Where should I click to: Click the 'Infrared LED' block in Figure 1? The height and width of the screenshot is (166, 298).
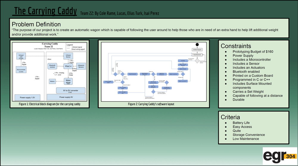(21, 56)
